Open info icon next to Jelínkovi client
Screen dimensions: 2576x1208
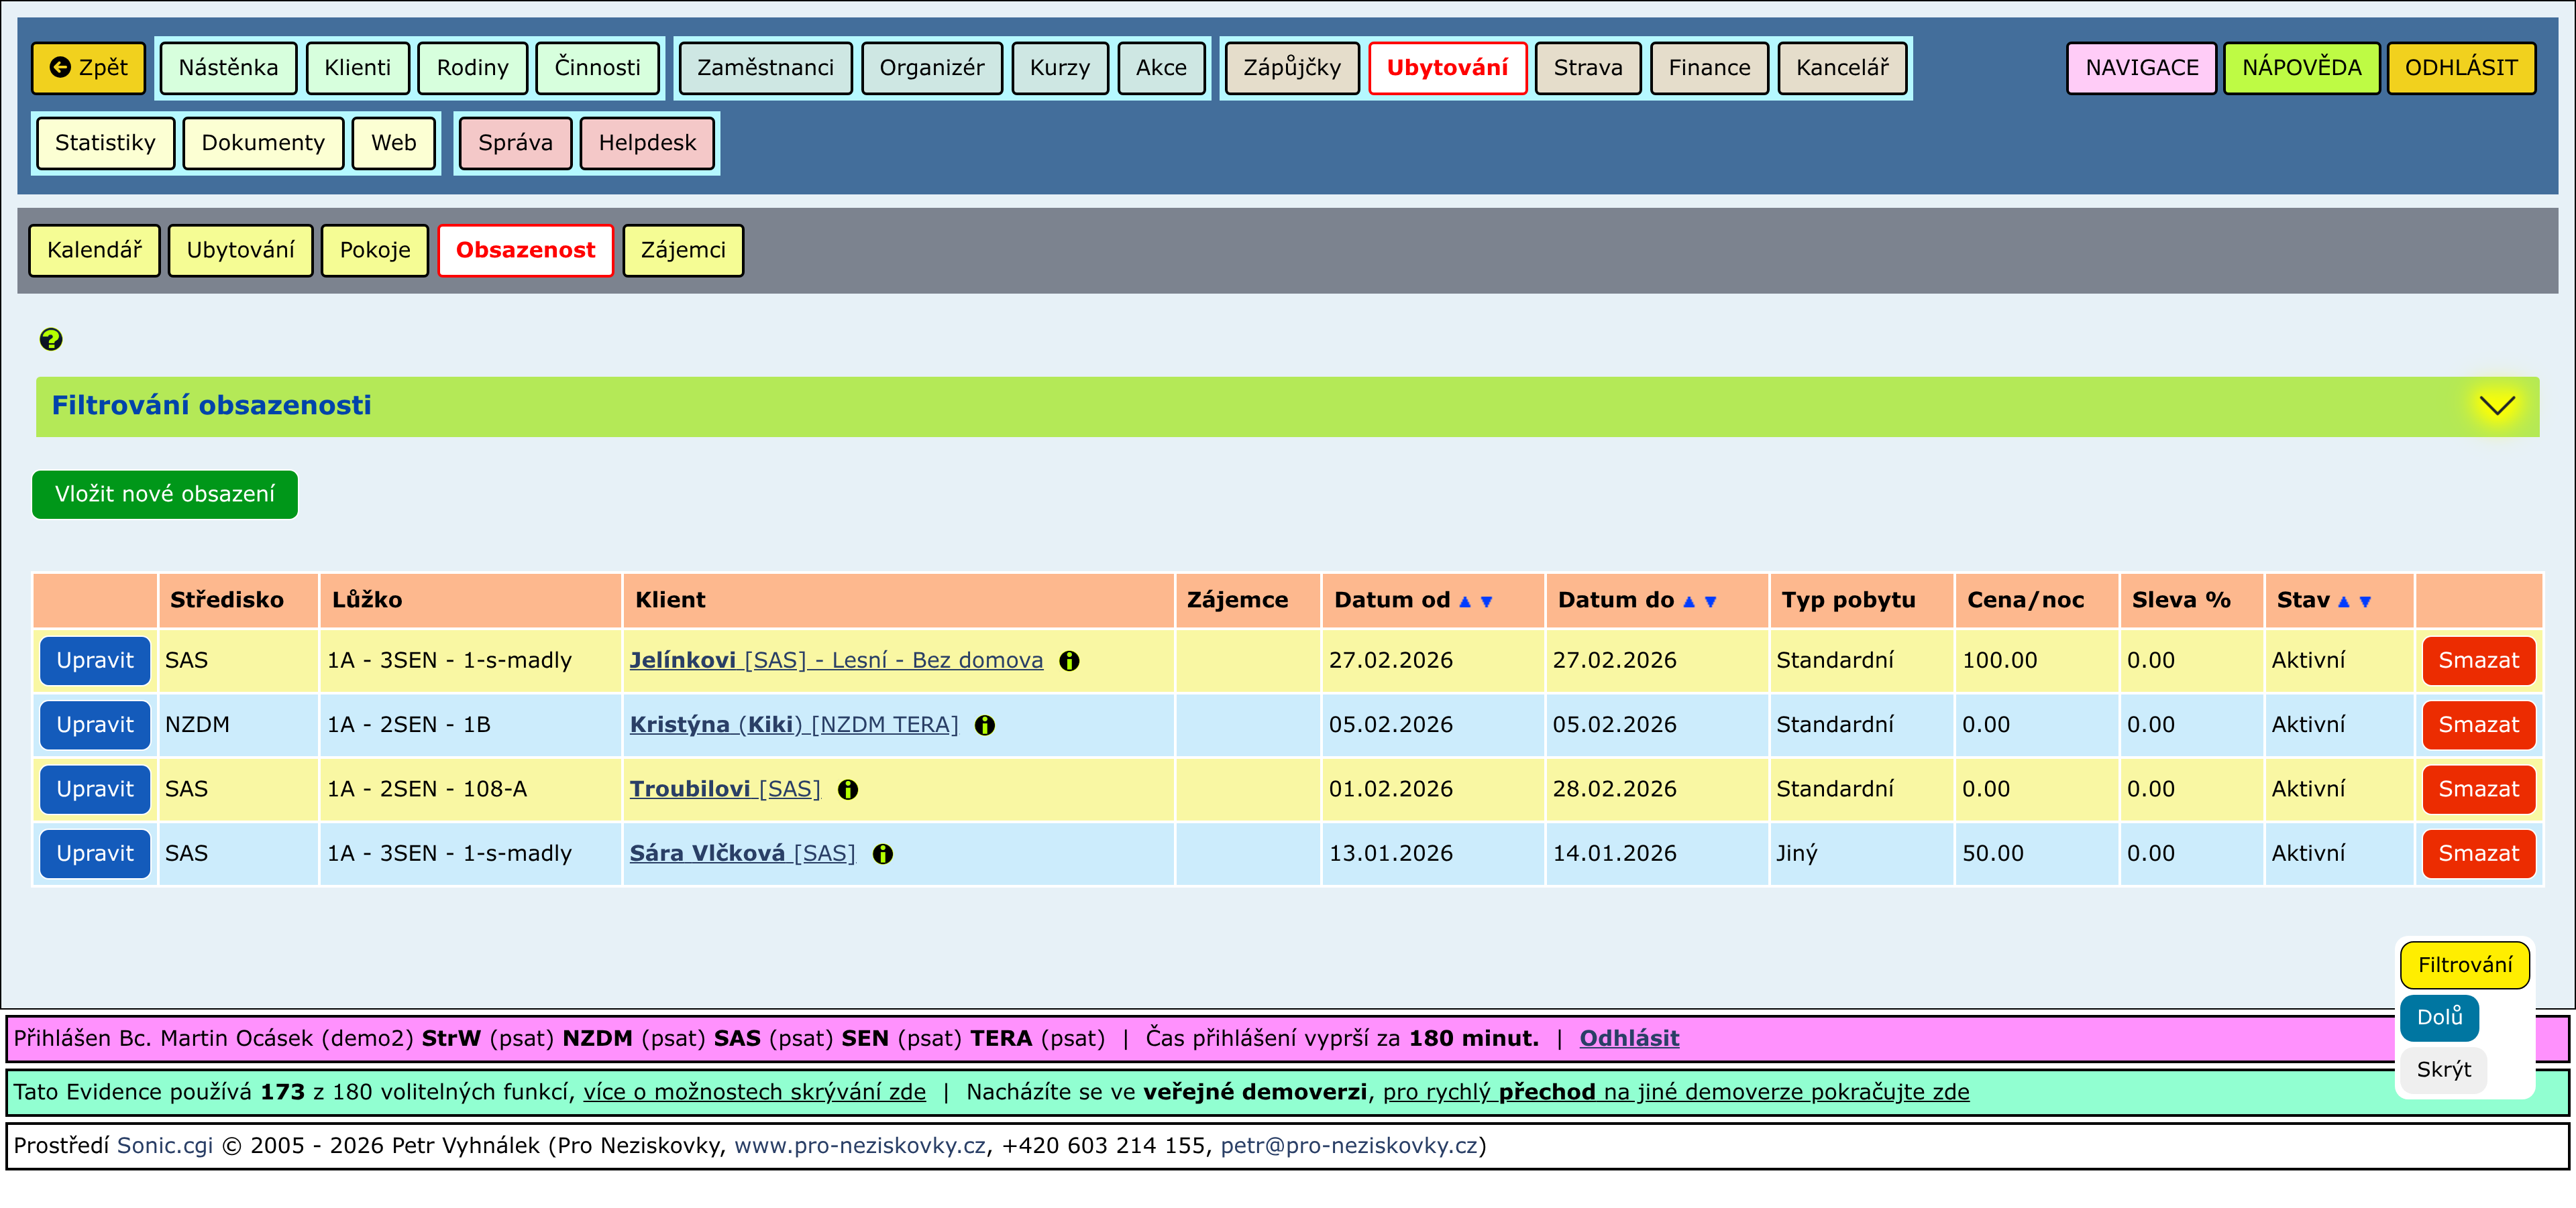[1069, 662]
